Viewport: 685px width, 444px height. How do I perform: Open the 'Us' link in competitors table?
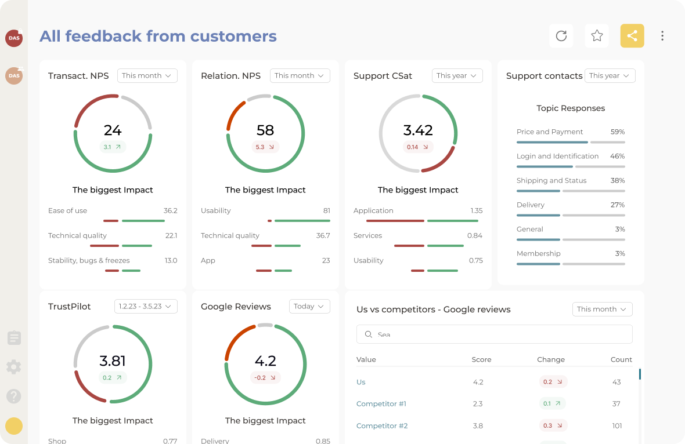tap(360, 382)
